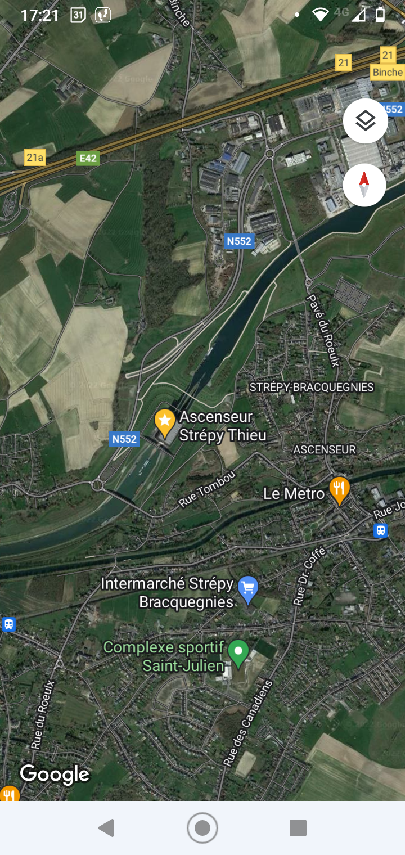Tap the Intermarché Strépy Bracquegnies label
The height and width of the screenshot is (855, 405).
[x=167, y=593]
